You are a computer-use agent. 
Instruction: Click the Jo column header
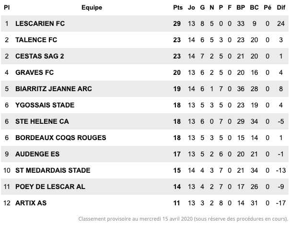click(191, 7)
